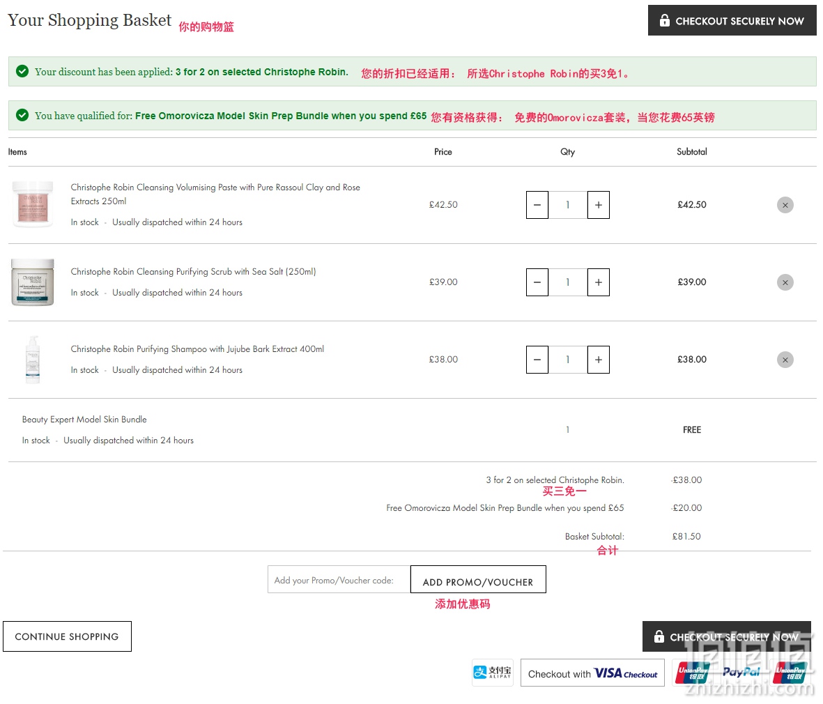The height and width of the screenshot is (704, 823).
Task: Click 'Free Omorovicza Model Skin Prep Bundle' summary line
Action: 505,507
